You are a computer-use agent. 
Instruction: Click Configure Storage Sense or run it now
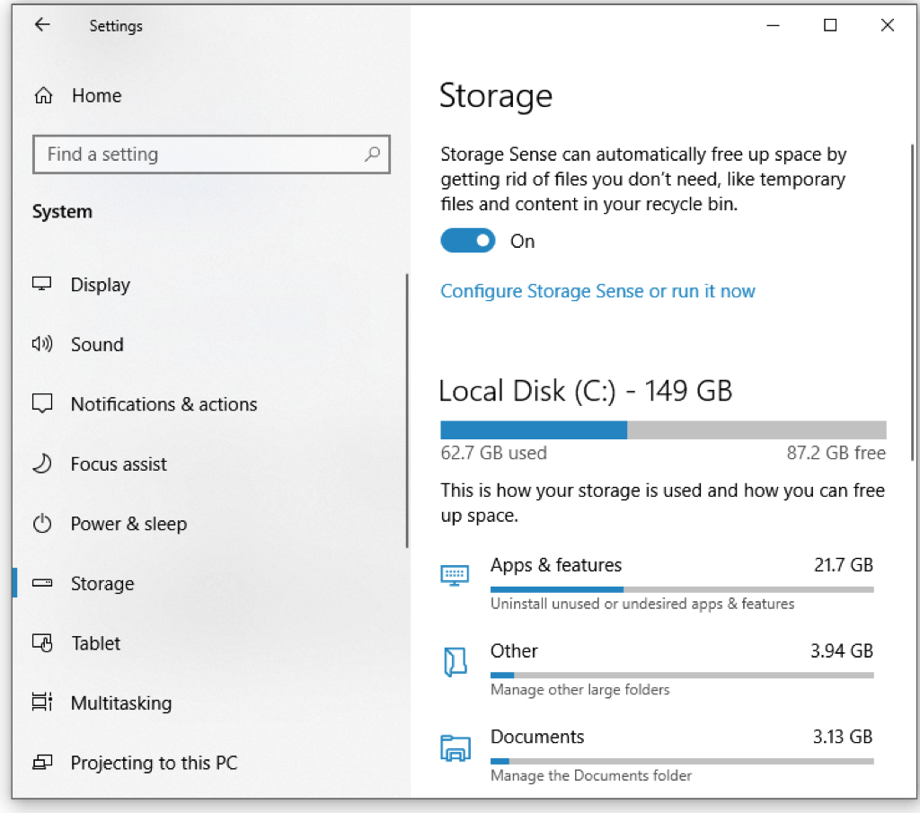pyautogui.click(x=597, y=291)
